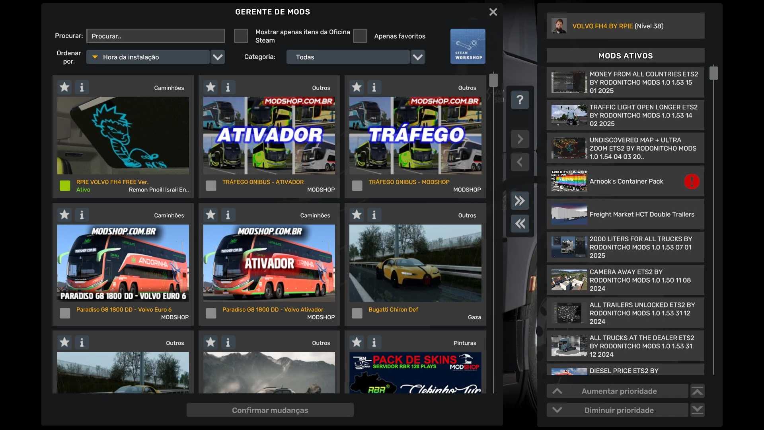Show info for Paradiso G8 Volvo Ativador
Viewport: 764px width, 430px height.
(x=228, y=215)
